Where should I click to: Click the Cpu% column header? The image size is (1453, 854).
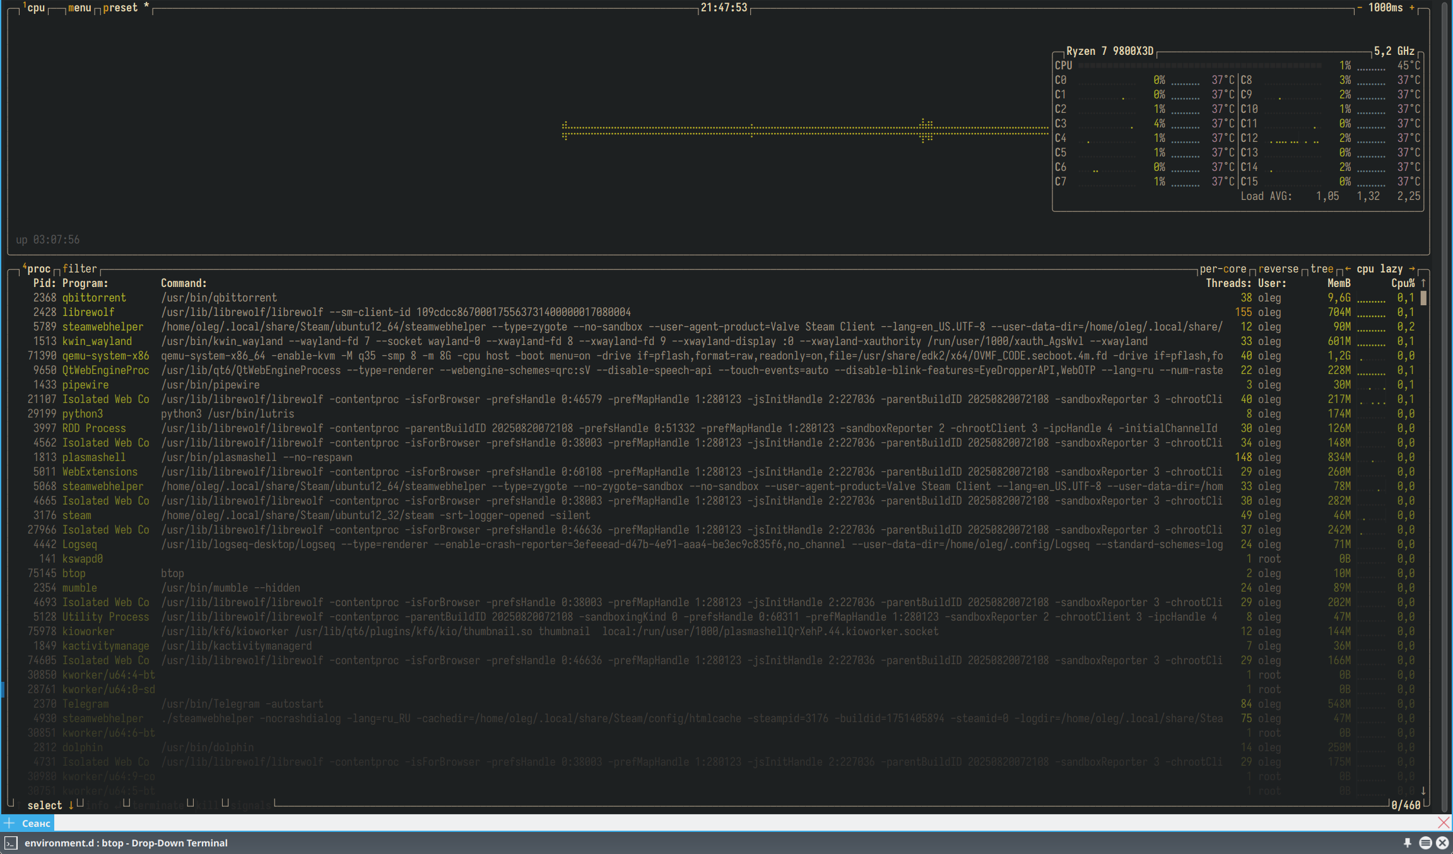[1403, 283]
